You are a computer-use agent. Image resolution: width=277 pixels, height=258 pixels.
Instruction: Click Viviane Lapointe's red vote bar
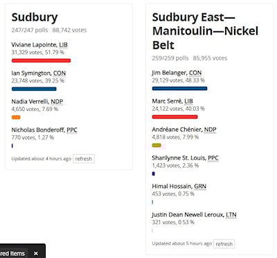click(41, 60)
